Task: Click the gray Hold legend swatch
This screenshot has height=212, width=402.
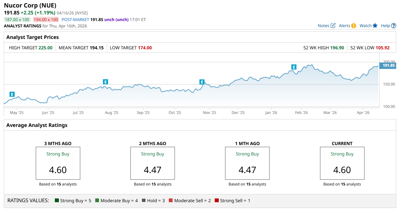Action: tap(143, 200)
